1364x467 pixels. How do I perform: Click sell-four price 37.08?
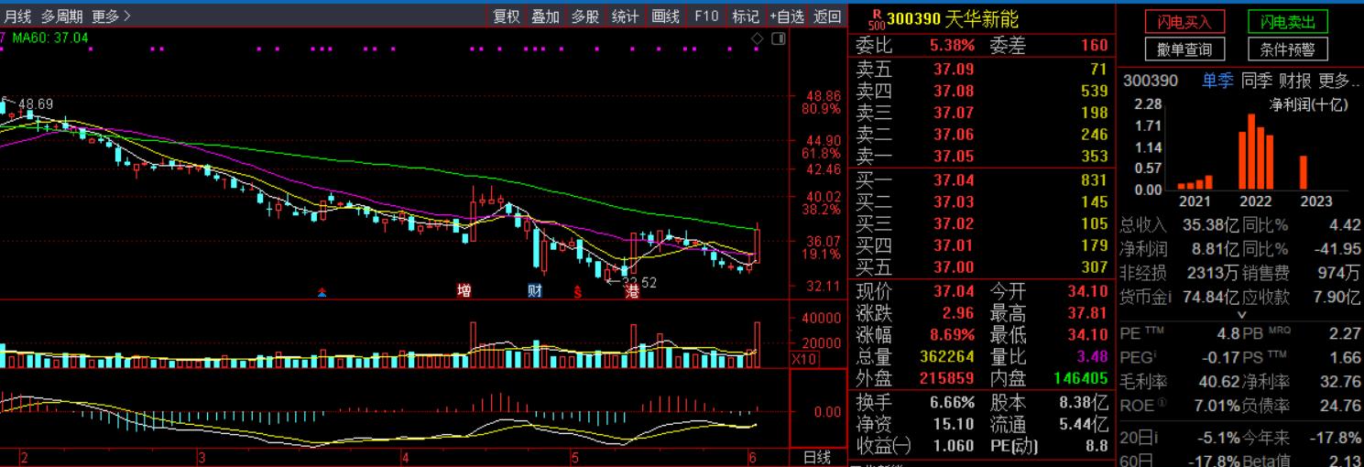954,91
